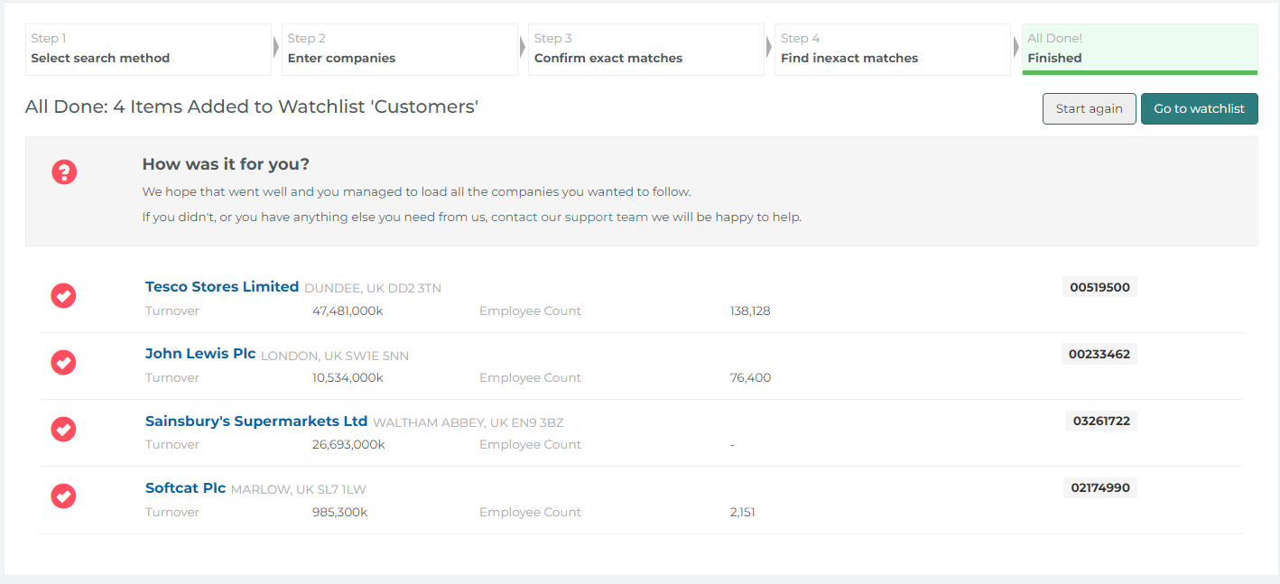Click Go to watchlist button
The height and width of the screenshot is (584, 1280).
coord(1199,108)
